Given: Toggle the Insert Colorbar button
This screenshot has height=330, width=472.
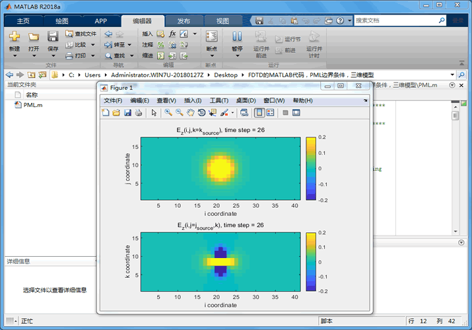Looking at the screenshot, I should (259, 113).
